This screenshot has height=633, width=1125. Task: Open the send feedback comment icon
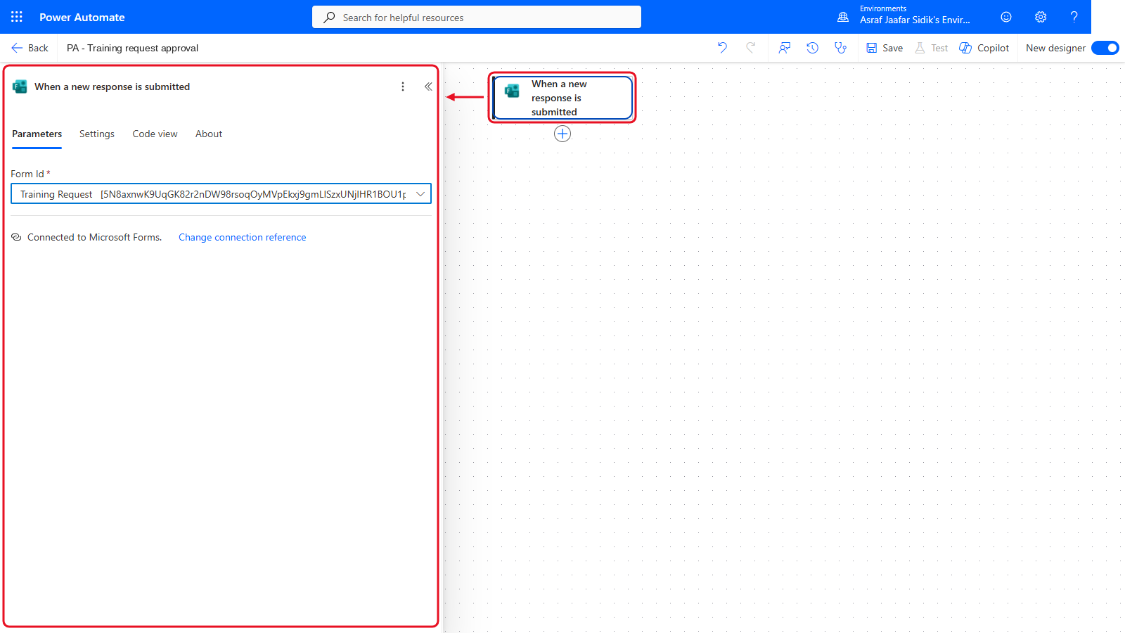coord(785,48)
